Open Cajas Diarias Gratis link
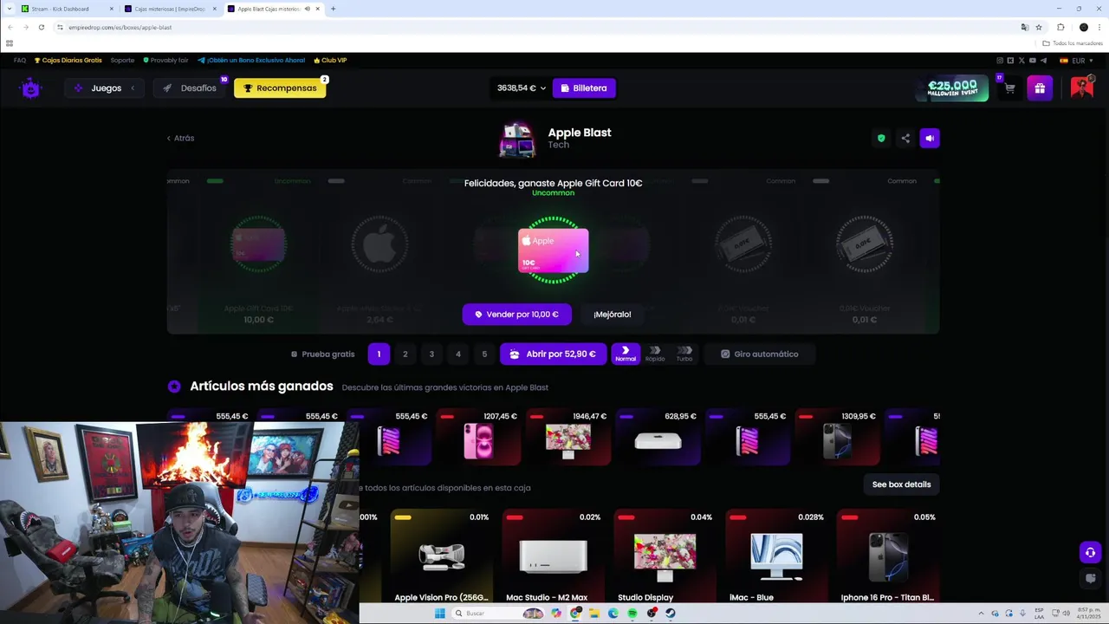 (68, 60)
